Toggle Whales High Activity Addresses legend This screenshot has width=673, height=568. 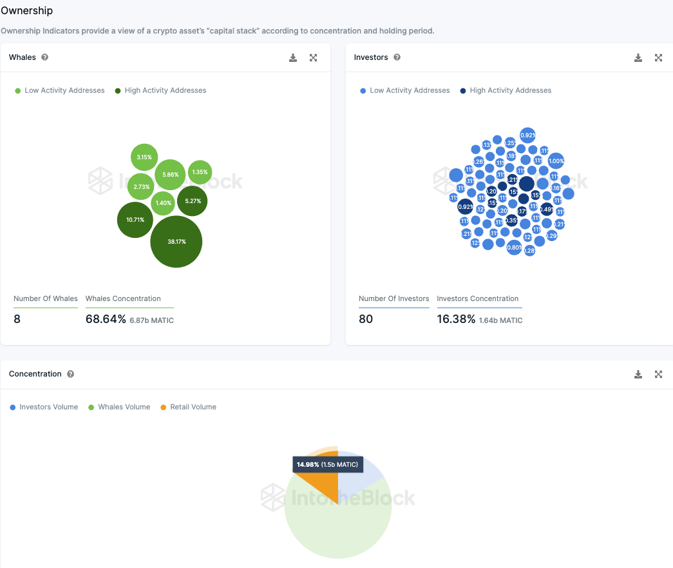[x=160, y=90]
